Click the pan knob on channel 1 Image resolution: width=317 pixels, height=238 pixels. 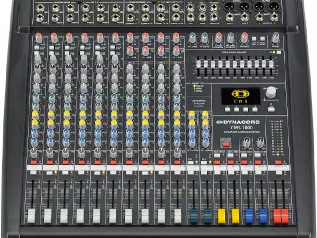pos(34,153)
